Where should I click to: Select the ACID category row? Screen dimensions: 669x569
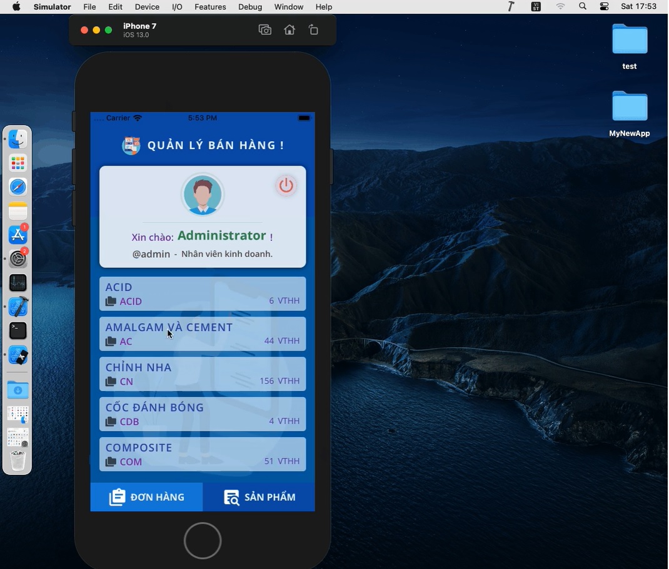[203, 294]
